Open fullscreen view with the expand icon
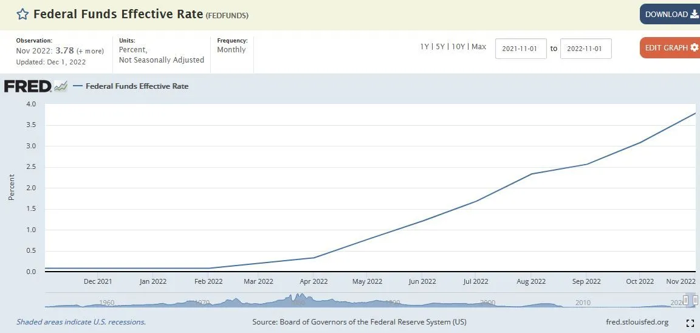 click(690, 323)
